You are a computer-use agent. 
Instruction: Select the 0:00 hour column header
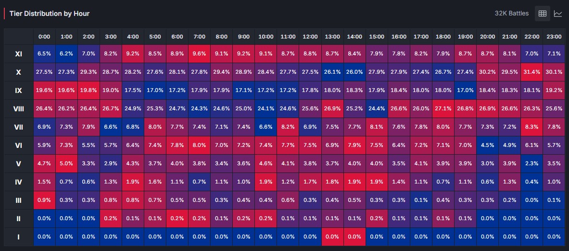coord(44,37)
